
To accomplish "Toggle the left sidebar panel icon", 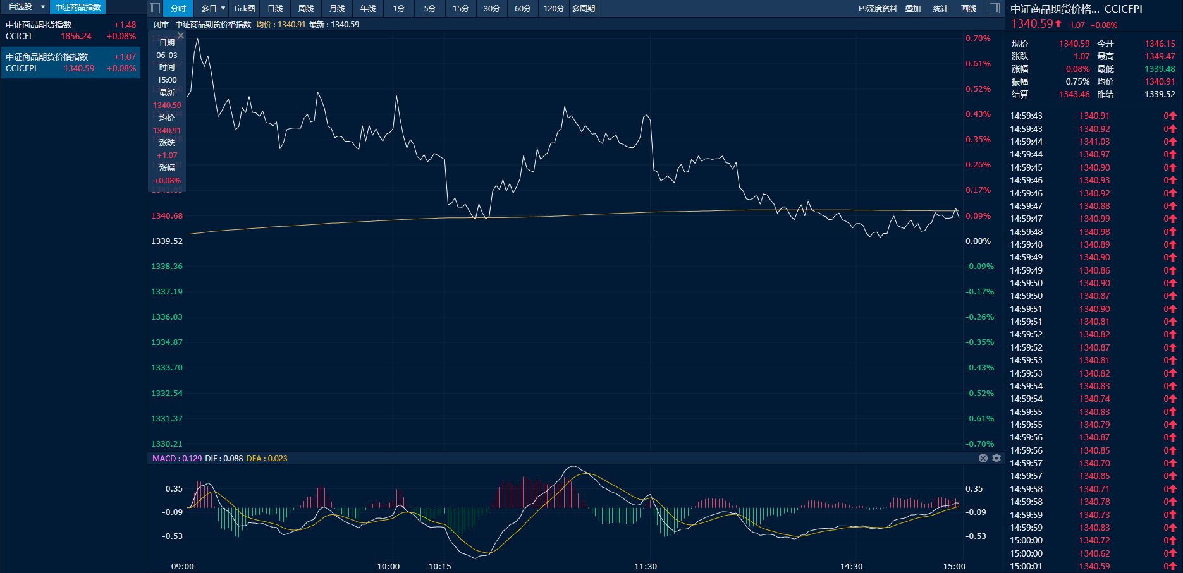I will (155, 8).
